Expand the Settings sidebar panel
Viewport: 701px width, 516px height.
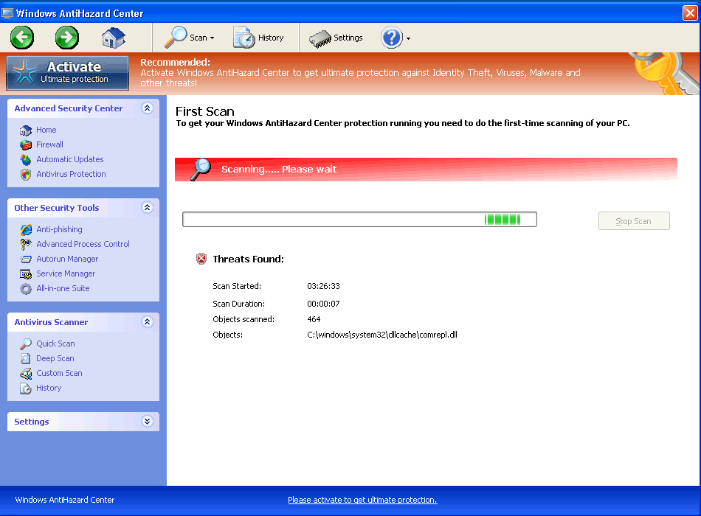click(x=147, y=422)
